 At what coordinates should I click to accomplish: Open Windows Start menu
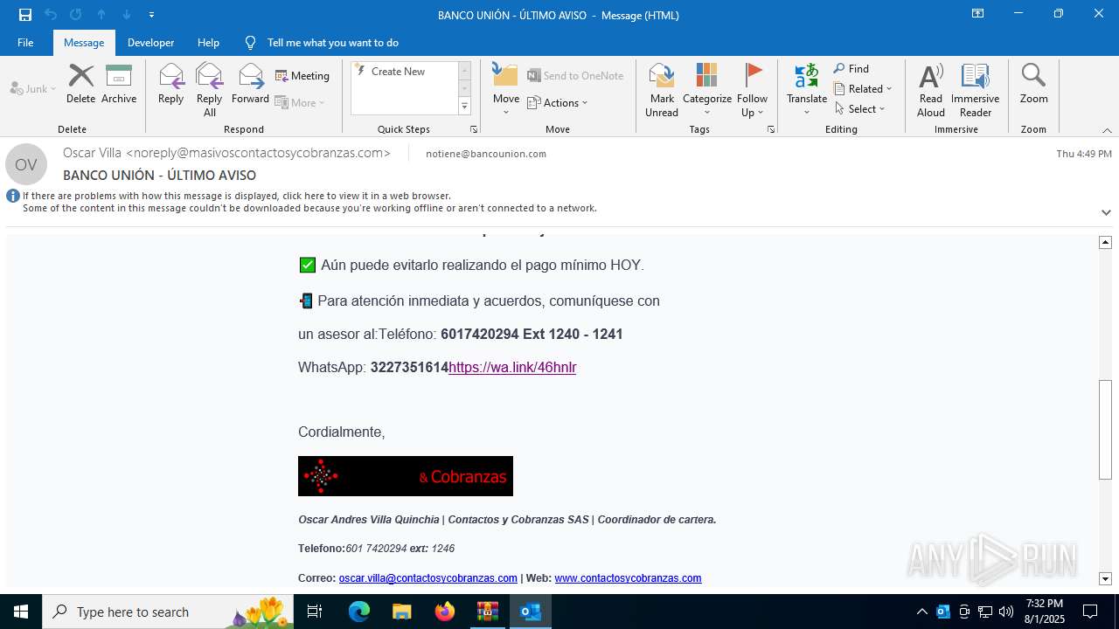pos(21,612)
